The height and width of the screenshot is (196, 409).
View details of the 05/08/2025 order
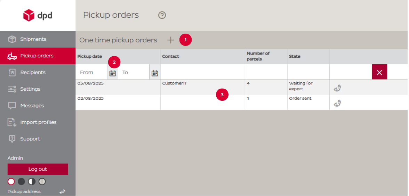pos(337,88)
